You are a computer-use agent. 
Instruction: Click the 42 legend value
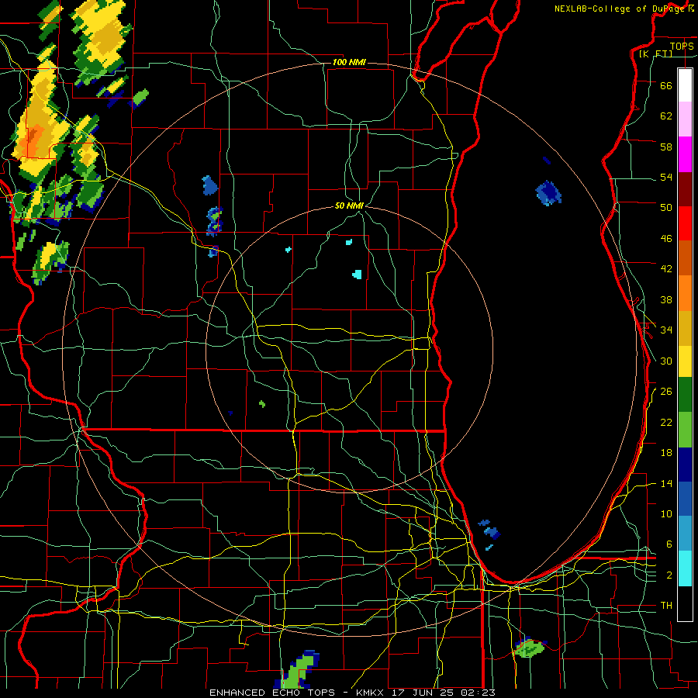pos(666,269)
